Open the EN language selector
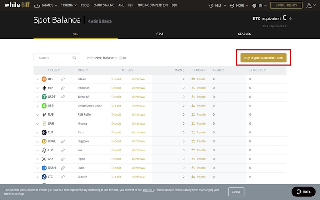Screen dimensions: 320x200 (259, 5)
